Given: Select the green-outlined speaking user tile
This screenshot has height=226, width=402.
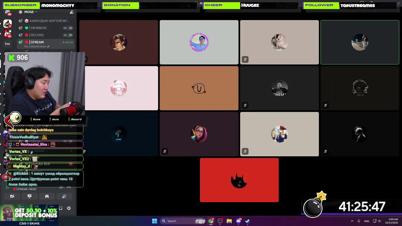Looking at the screenshot, I should pyautogui.click(x=360, y=42).
